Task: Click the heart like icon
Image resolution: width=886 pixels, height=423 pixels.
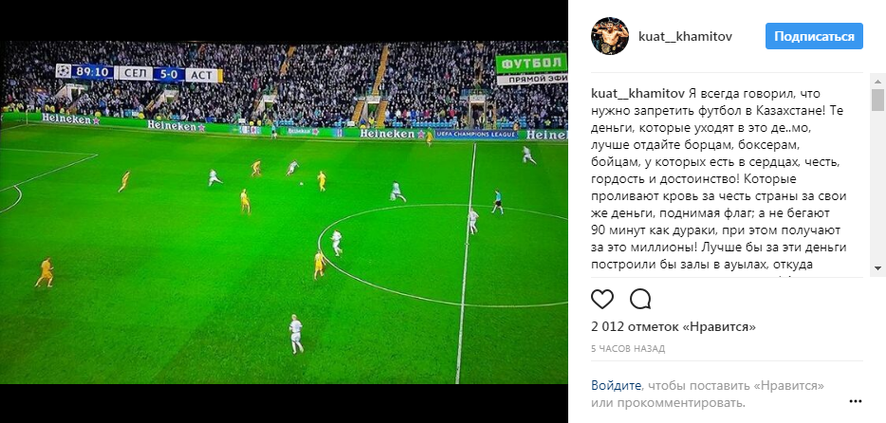Action: tap(602, 299)
